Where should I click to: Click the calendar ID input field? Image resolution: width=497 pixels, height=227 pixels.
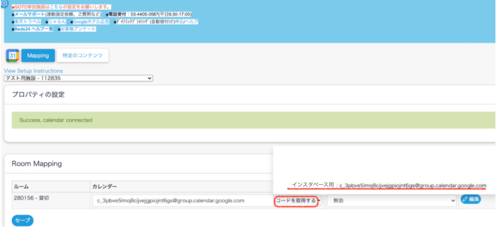pos(183,201)
